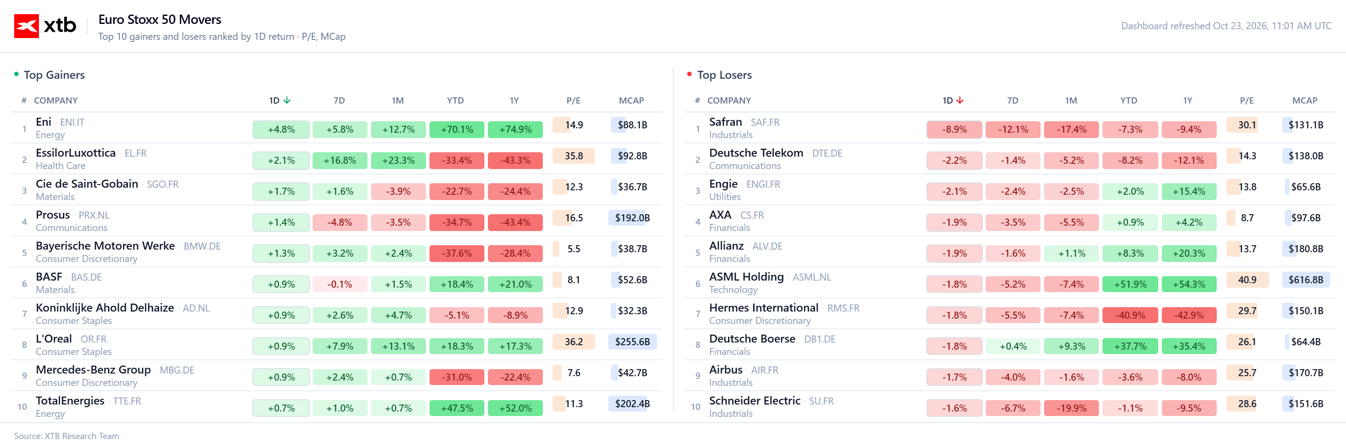1346x447 pixels.
Task: Open the Safran company name in Top Losers
Action: point(725,122)
